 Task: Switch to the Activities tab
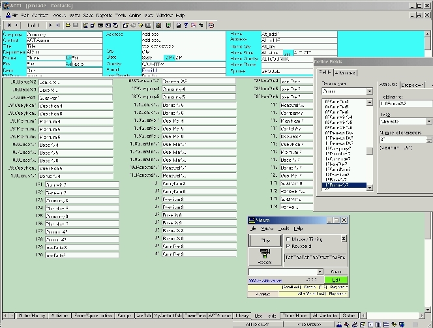(59, 316)
